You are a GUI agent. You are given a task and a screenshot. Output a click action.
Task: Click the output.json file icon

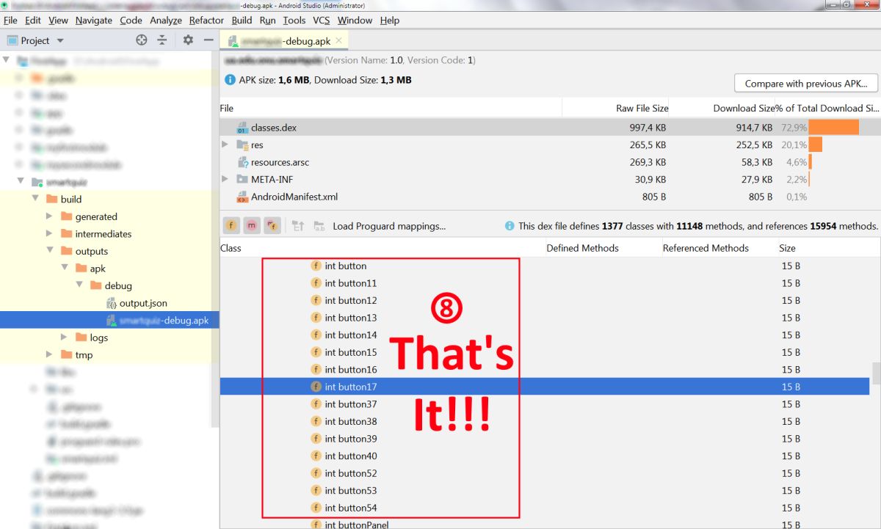[x=112, y=303]
